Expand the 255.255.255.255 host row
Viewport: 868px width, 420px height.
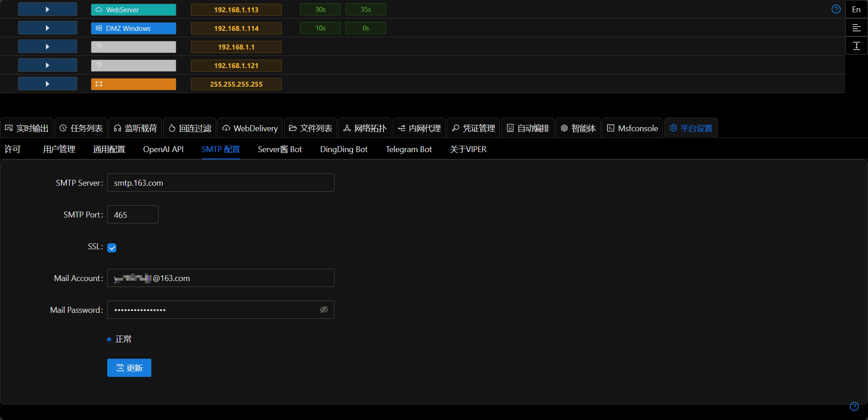coord(47,84)
